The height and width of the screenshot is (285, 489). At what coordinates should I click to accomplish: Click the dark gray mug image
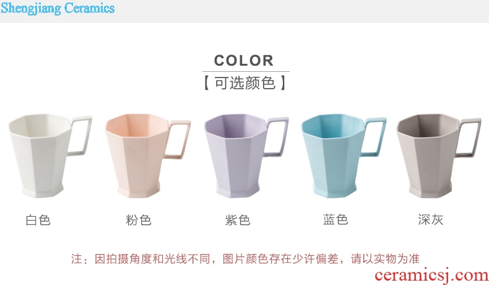click(x=439, y=156)
